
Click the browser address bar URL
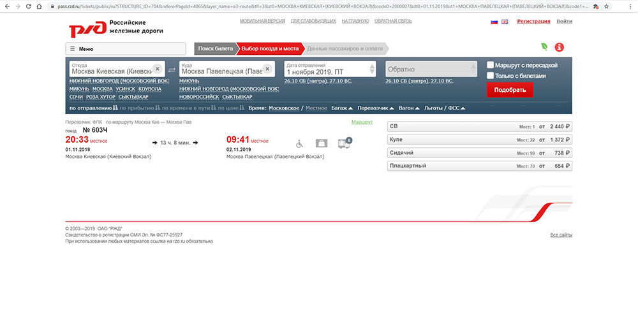[x=322, y=6]
